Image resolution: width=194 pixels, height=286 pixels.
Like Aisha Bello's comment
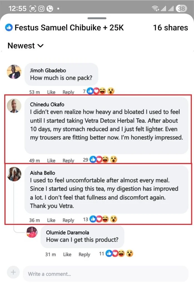click(x=51, y=220)
